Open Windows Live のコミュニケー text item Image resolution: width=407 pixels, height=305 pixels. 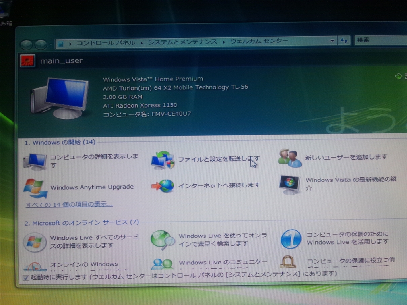click(x=223, y=263)
